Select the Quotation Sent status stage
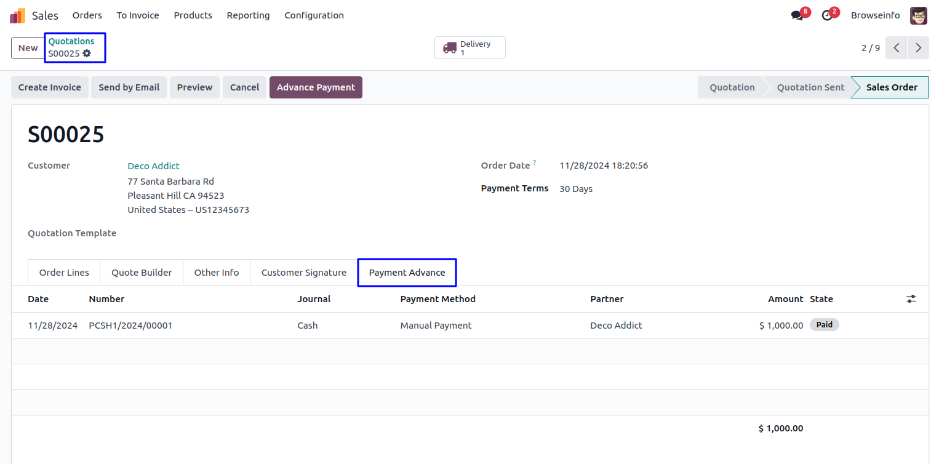Image resolution: width=931 pixels, height=464 pixels. (x=810, y=87)
